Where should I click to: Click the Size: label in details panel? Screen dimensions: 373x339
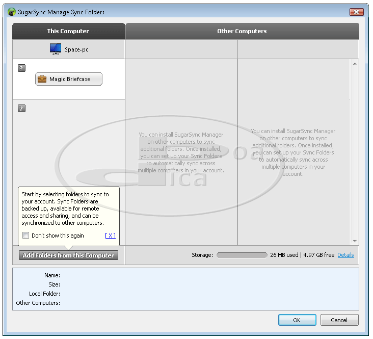pos(54,284)
